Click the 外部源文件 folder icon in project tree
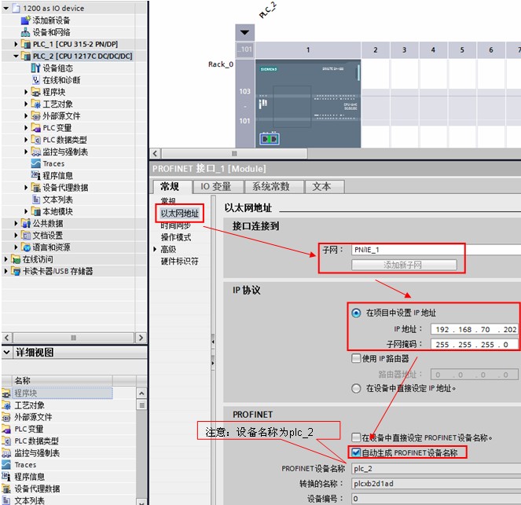The height and width of the screenshot is (505, 521). 35,116
